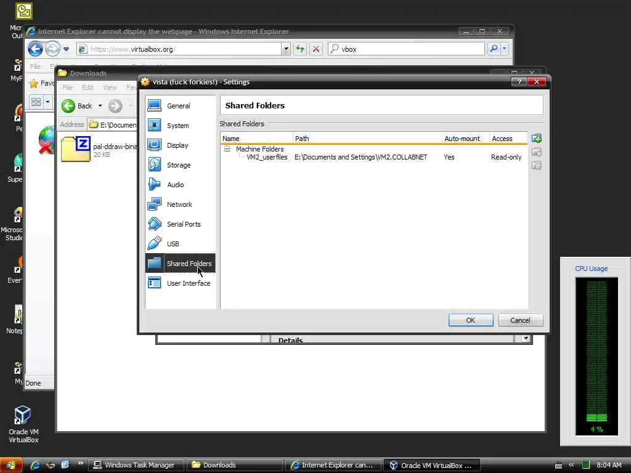Click the Access column header
This screenshot has width=631, height=473.
[x=508, y=139]
